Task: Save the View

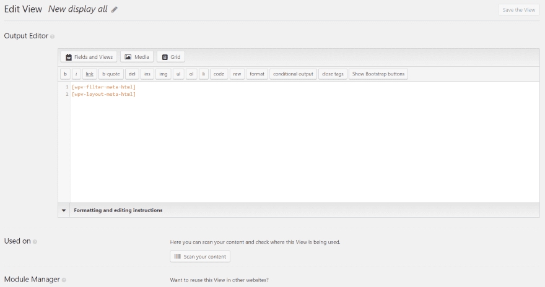Action: [x=518, y=10]
